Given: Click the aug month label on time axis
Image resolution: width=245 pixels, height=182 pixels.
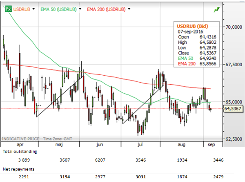Looking at the screenshot, I should tap(181, 144).
